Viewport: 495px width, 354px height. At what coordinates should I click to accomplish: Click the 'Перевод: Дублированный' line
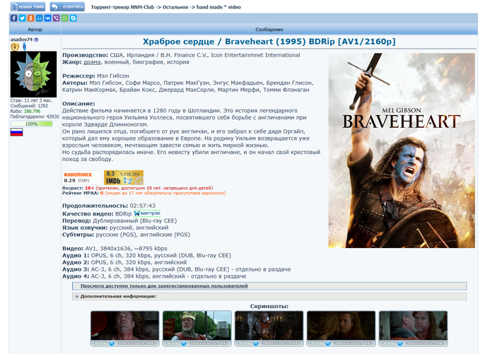(x=120, y=220)
